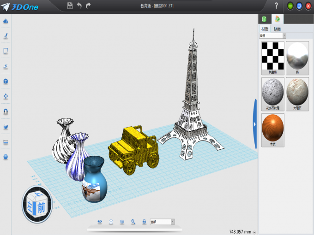Click the front face of view cube
The width and height of the screenshot is (314, 235).
point(41,207)
